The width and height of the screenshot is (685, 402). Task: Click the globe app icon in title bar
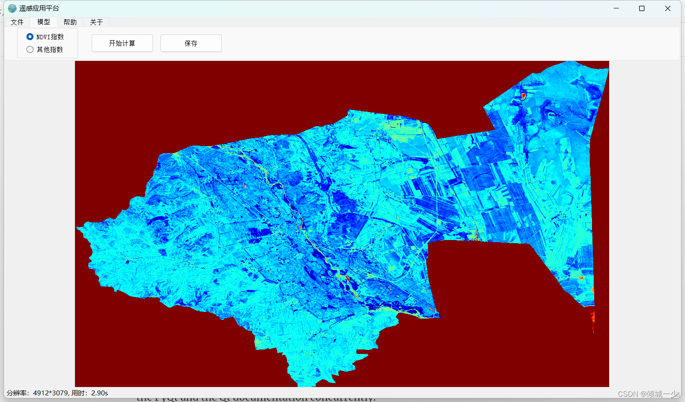tap(12, 8)
